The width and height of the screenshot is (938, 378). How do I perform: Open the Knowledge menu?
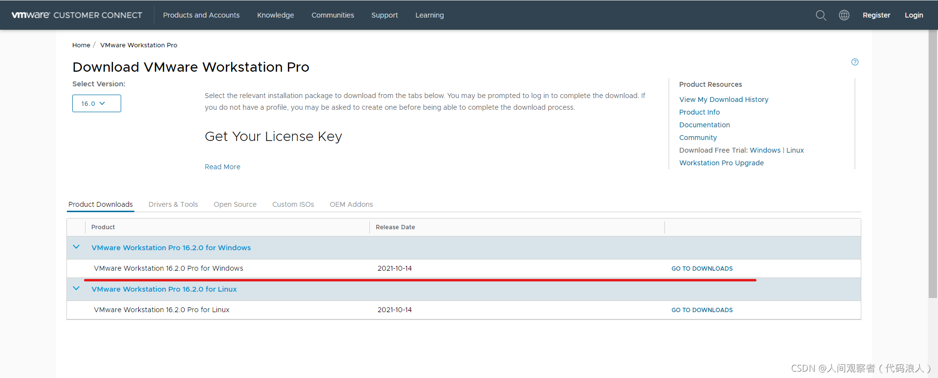point(276,15)
